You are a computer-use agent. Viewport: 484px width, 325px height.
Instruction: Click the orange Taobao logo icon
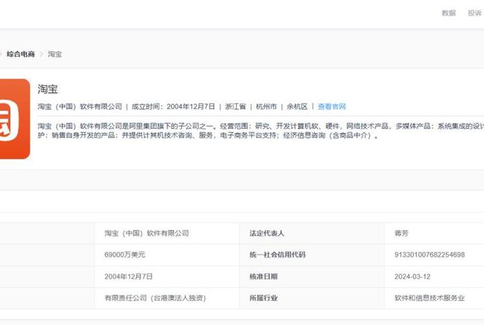pos(15,119)
